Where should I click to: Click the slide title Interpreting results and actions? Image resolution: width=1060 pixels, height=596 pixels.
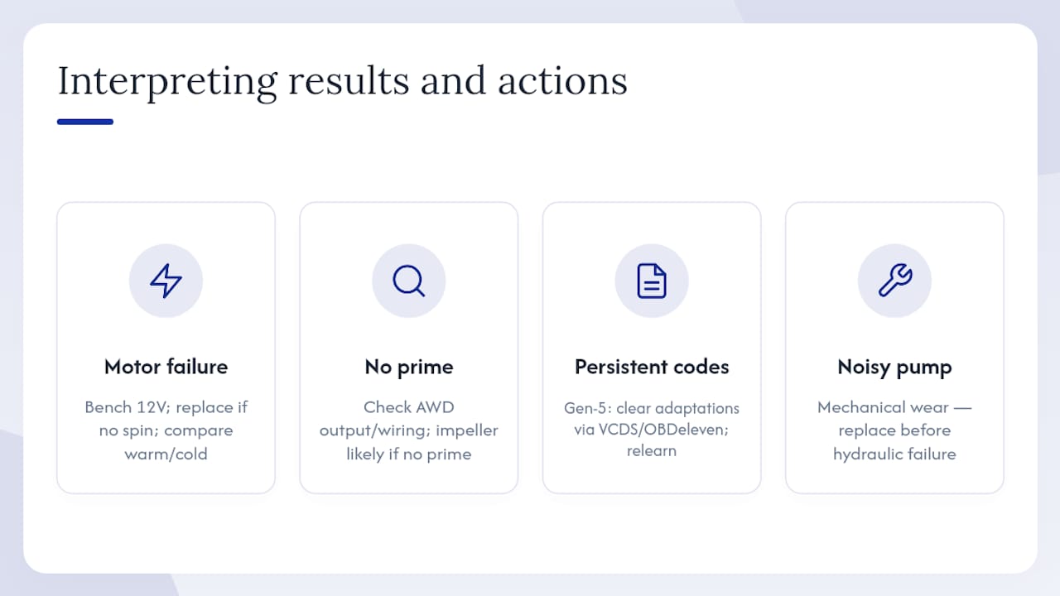point(342,82)
